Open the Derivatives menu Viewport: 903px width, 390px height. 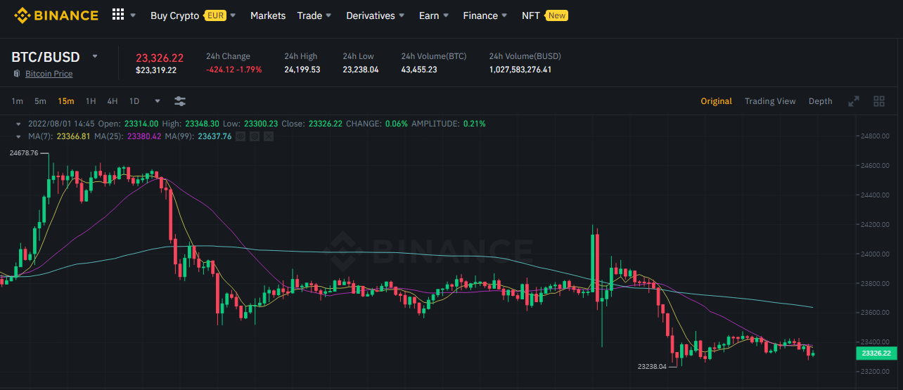[376, 15]
